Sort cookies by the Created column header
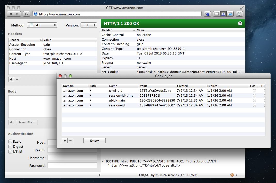 [x=191, y=86]
